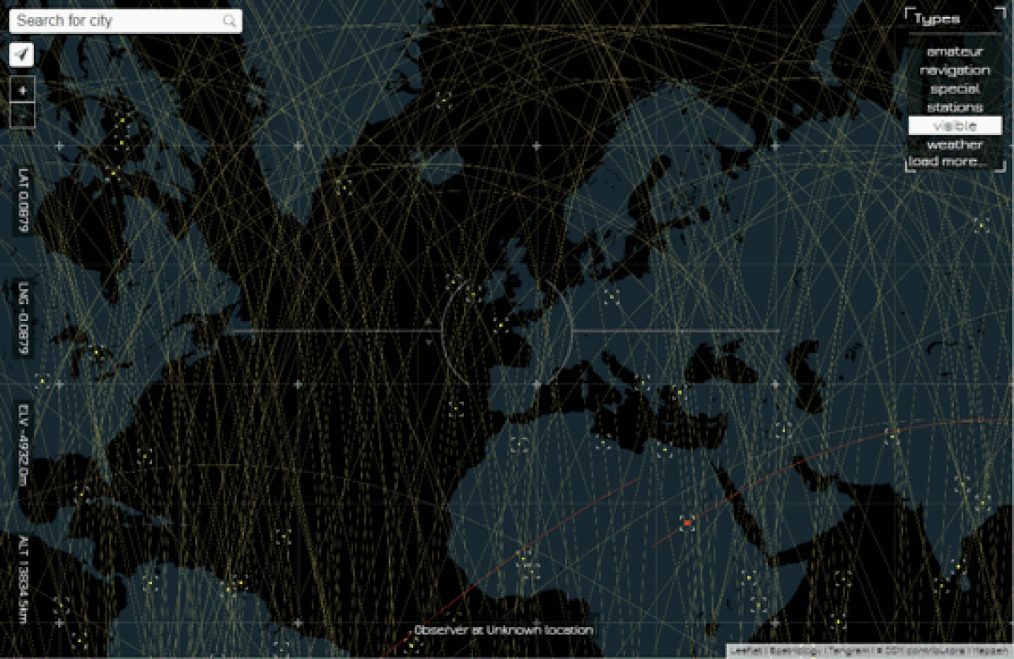Select stations in the Types panel

point(957,107)
